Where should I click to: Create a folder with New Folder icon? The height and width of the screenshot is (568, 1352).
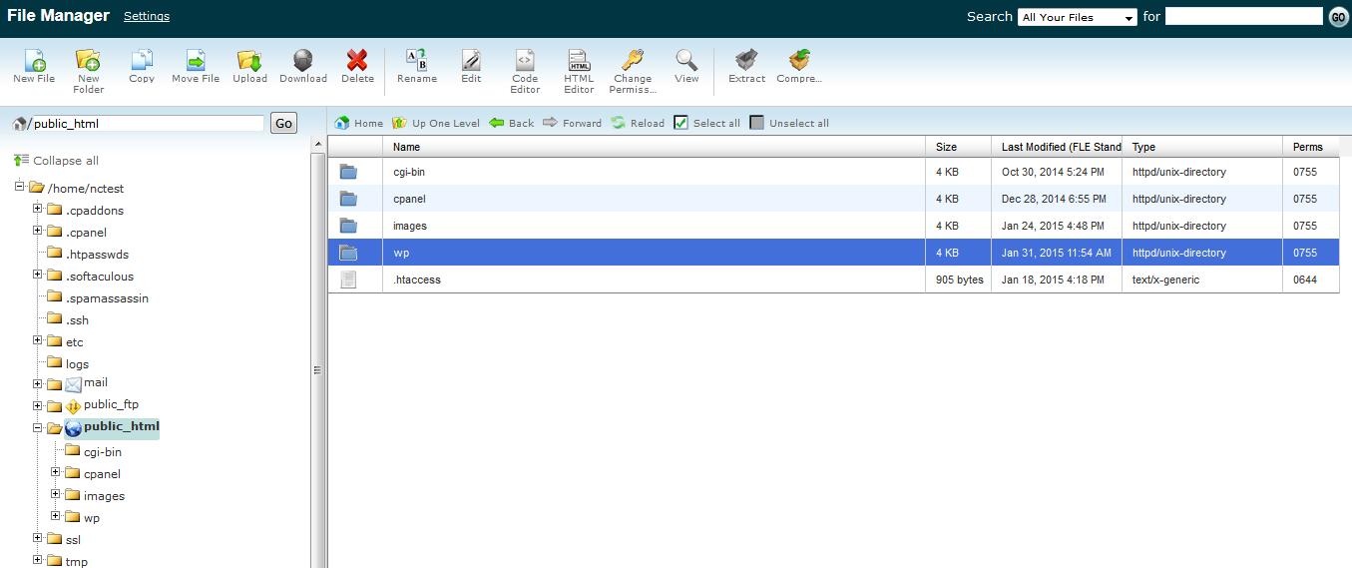[88, 61]
